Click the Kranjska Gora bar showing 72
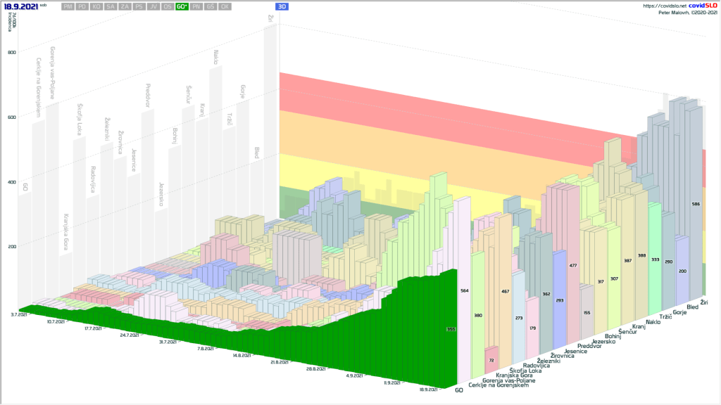This screenshot has width=721, height=405. coord(491,359)
